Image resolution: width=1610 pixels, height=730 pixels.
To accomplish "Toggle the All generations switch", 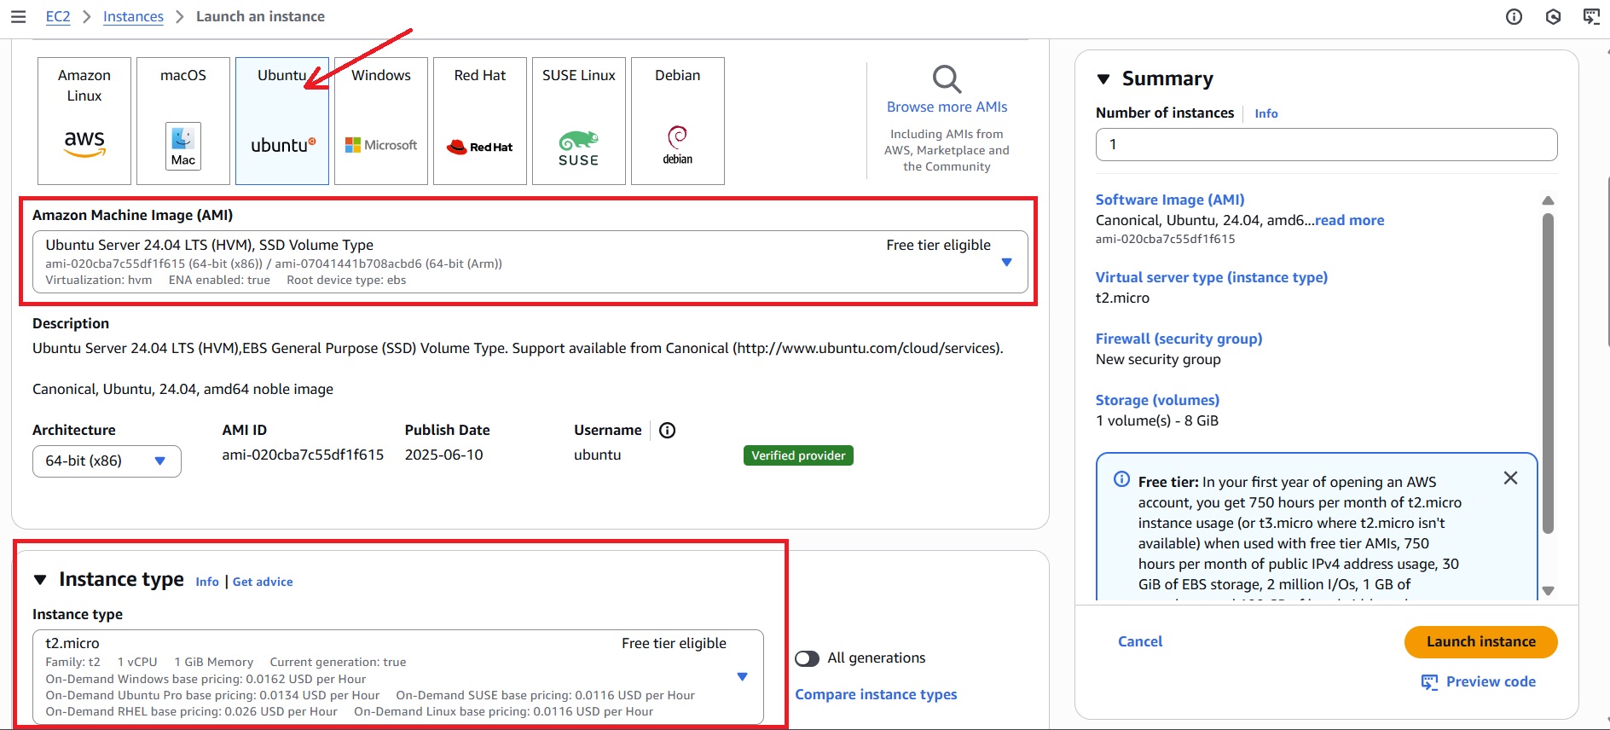I will pos(808,658).
